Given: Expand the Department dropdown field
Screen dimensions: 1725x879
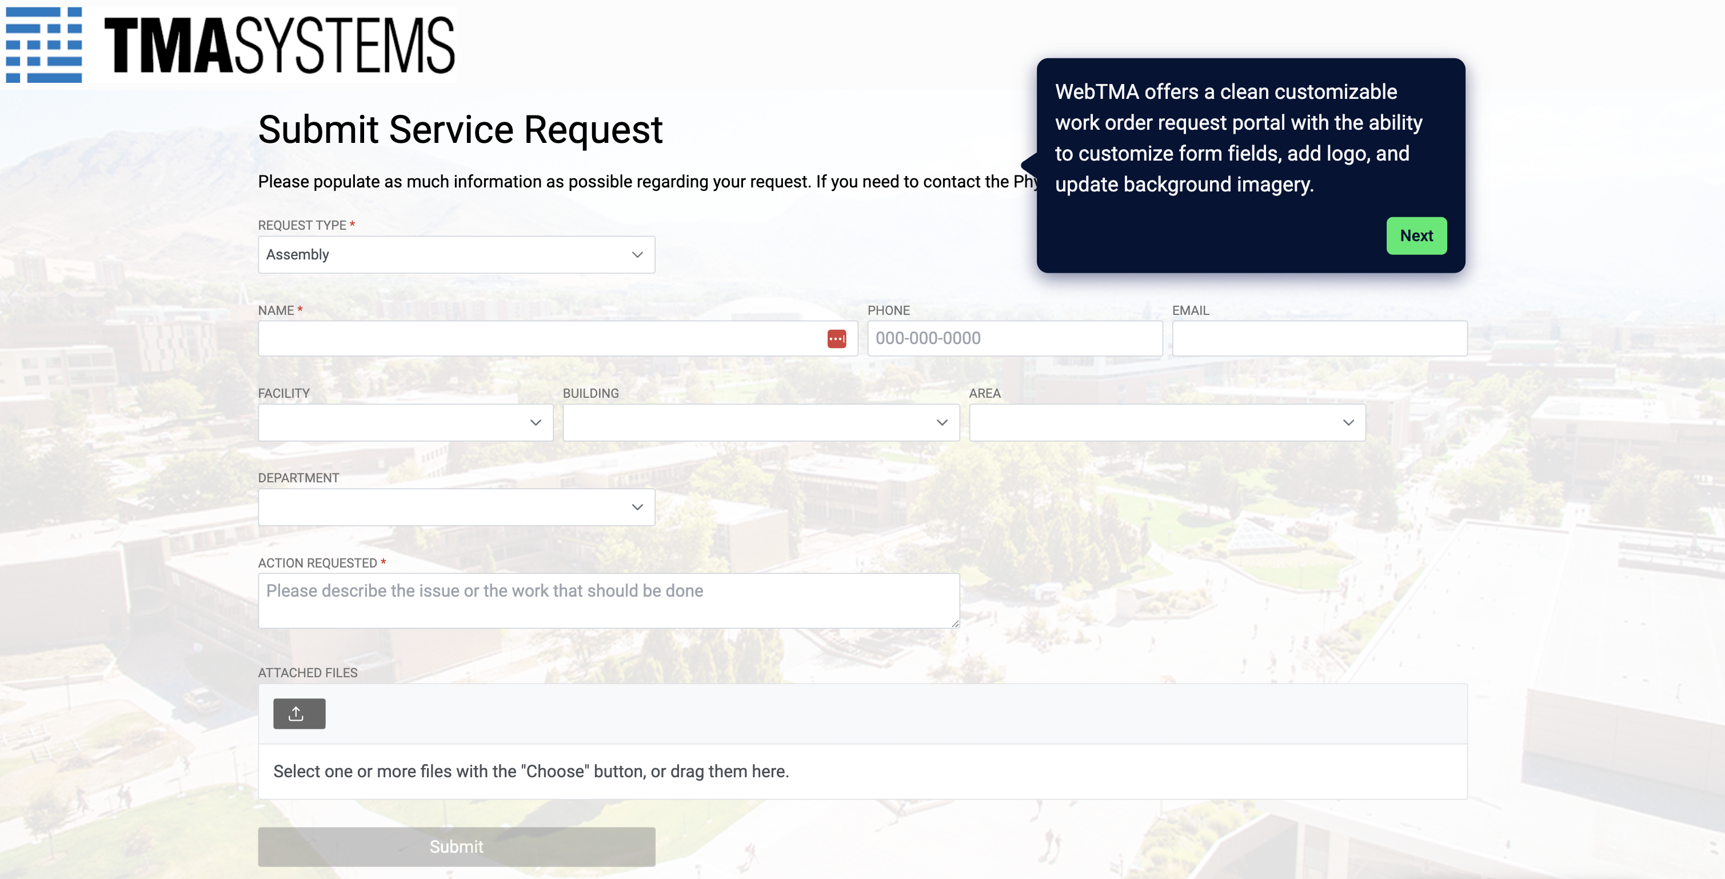Looking at the screenshot, I should pyautogui.click(x=442, y=507).
